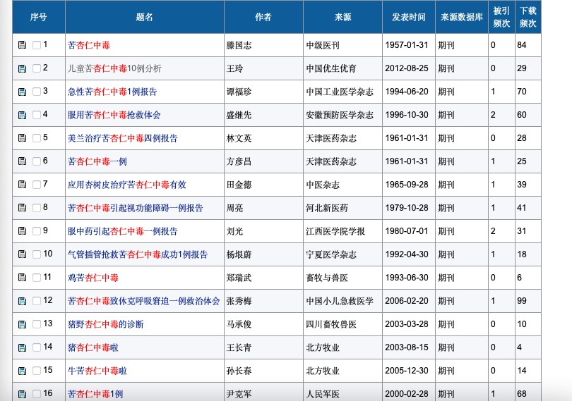Click the 作者 column header
The image size is (572, 401).
(x=263, y=17)
